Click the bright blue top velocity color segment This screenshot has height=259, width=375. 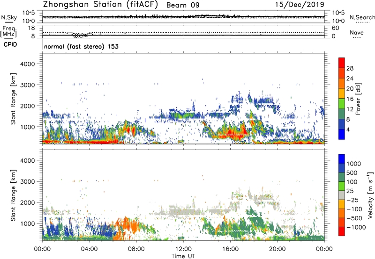pyautogui.click(x=342, y=159)
